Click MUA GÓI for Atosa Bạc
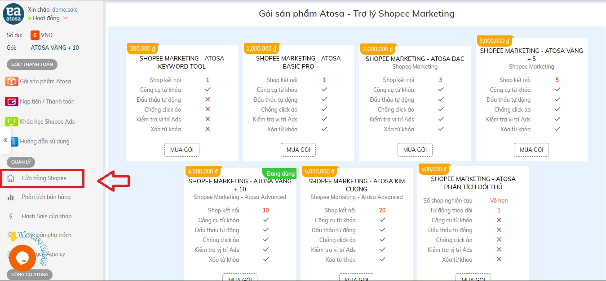The width and height of the screenshot is (606, 281). click(x=415, y=150)
